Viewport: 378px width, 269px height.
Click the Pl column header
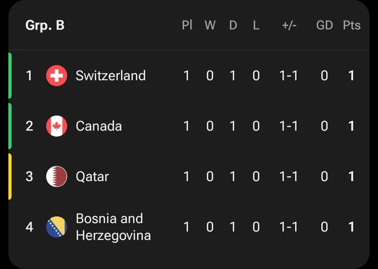pyautogui.click(x=187, y=25)
